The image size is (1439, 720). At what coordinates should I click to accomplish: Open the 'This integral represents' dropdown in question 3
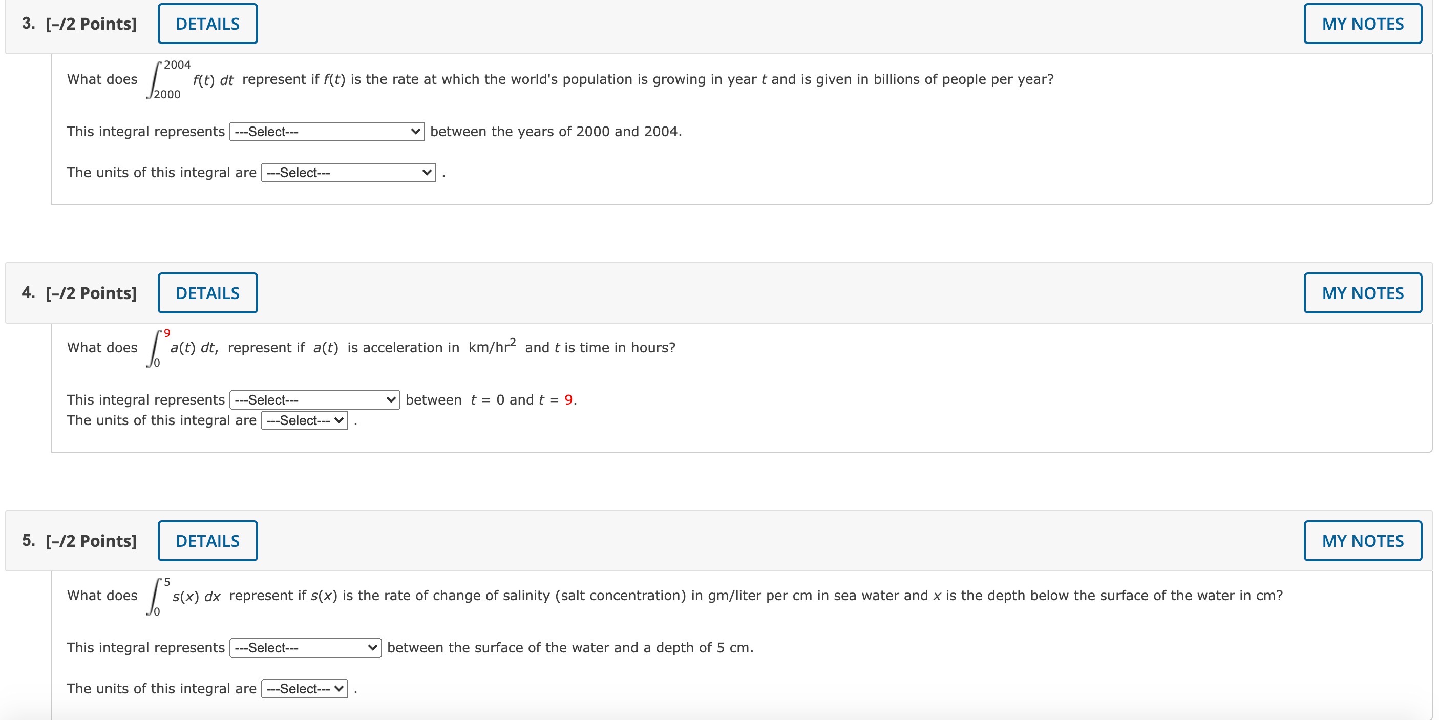[x=327, y=131]
